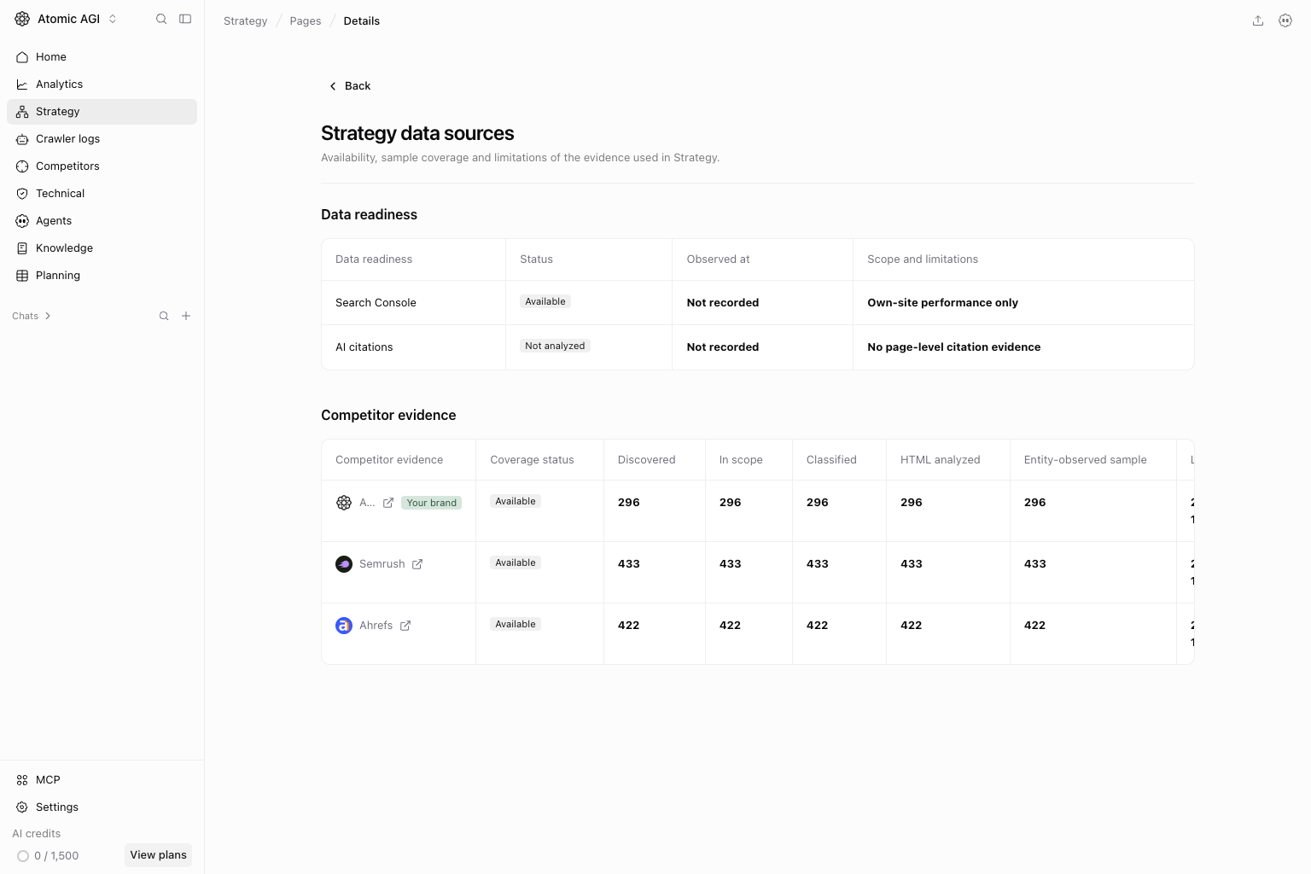This screenshot has width=1311, height=874.
Task: Start a new chat with plus icon
Action: [x=186, y=316]
